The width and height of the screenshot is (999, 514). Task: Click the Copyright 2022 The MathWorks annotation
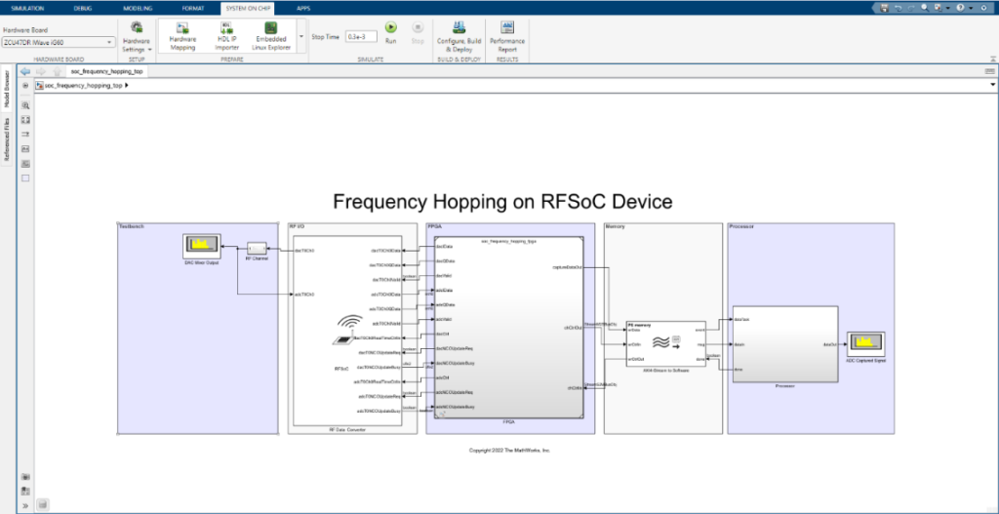pos(509,451)
